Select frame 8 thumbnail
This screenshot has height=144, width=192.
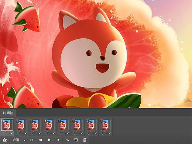[105, 125]
